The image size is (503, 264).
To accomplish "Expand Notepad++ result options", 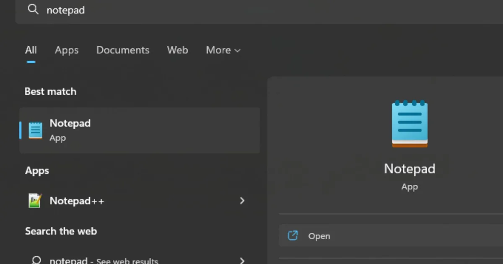I will tap(242, 201).
